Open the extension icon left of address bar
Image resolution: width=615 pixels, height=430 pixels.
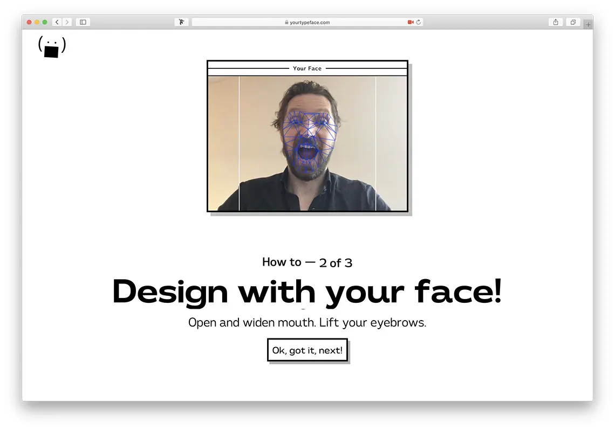click(x=182, y=22)
